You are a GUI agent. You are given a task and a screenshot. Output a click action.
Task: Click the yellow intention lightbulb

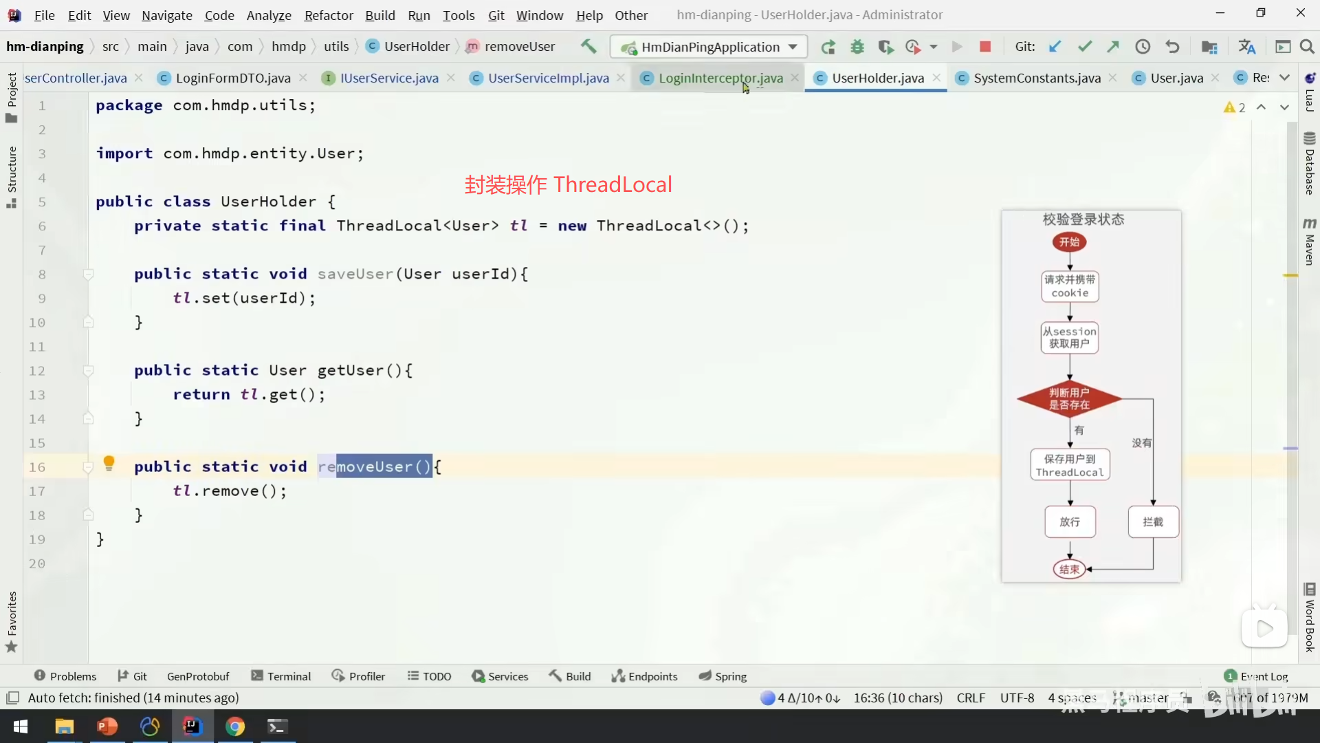point(109,462)
